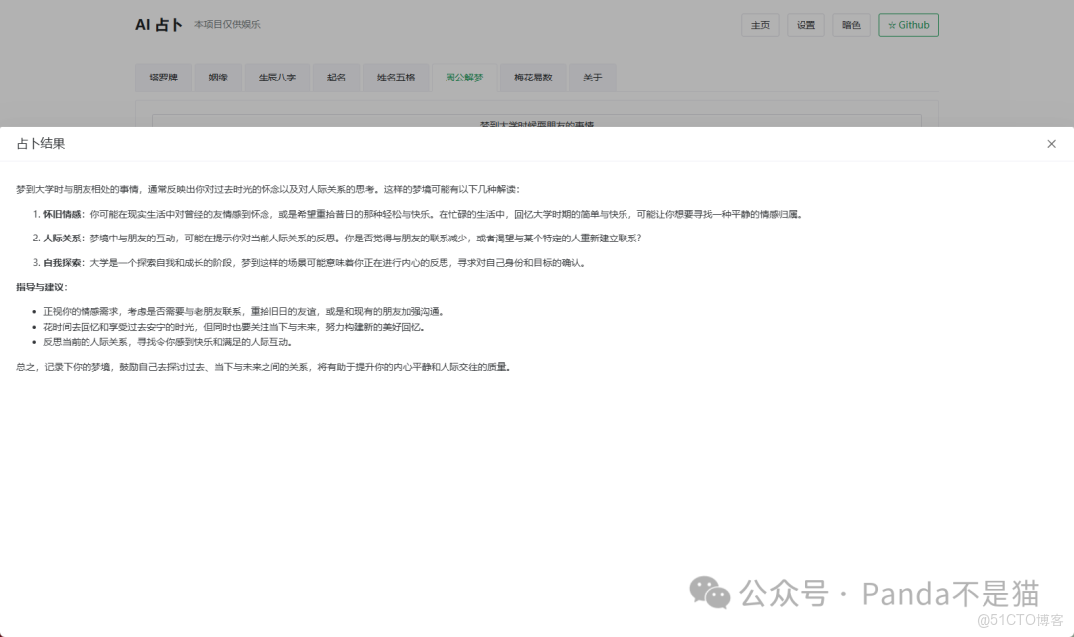The image size is (1074, 637).
Task: Select the active 周公解梦 tab
Action: pyautogui.click(x=464, y=77)
